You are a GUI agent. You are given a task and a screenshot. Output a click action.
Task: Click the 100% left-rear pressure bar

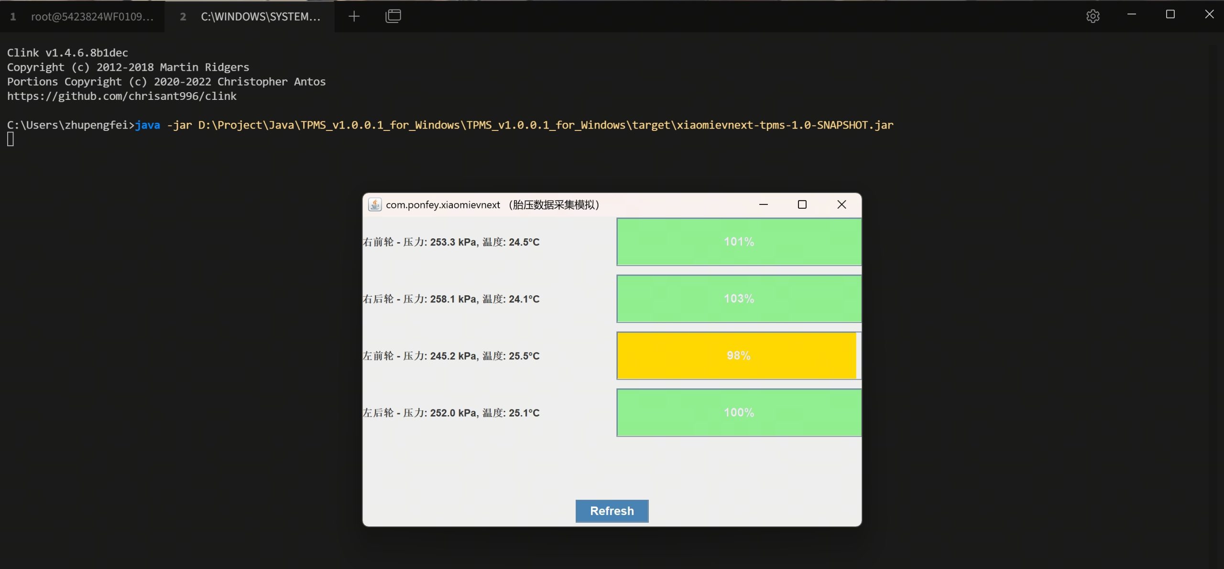point(738,412)
